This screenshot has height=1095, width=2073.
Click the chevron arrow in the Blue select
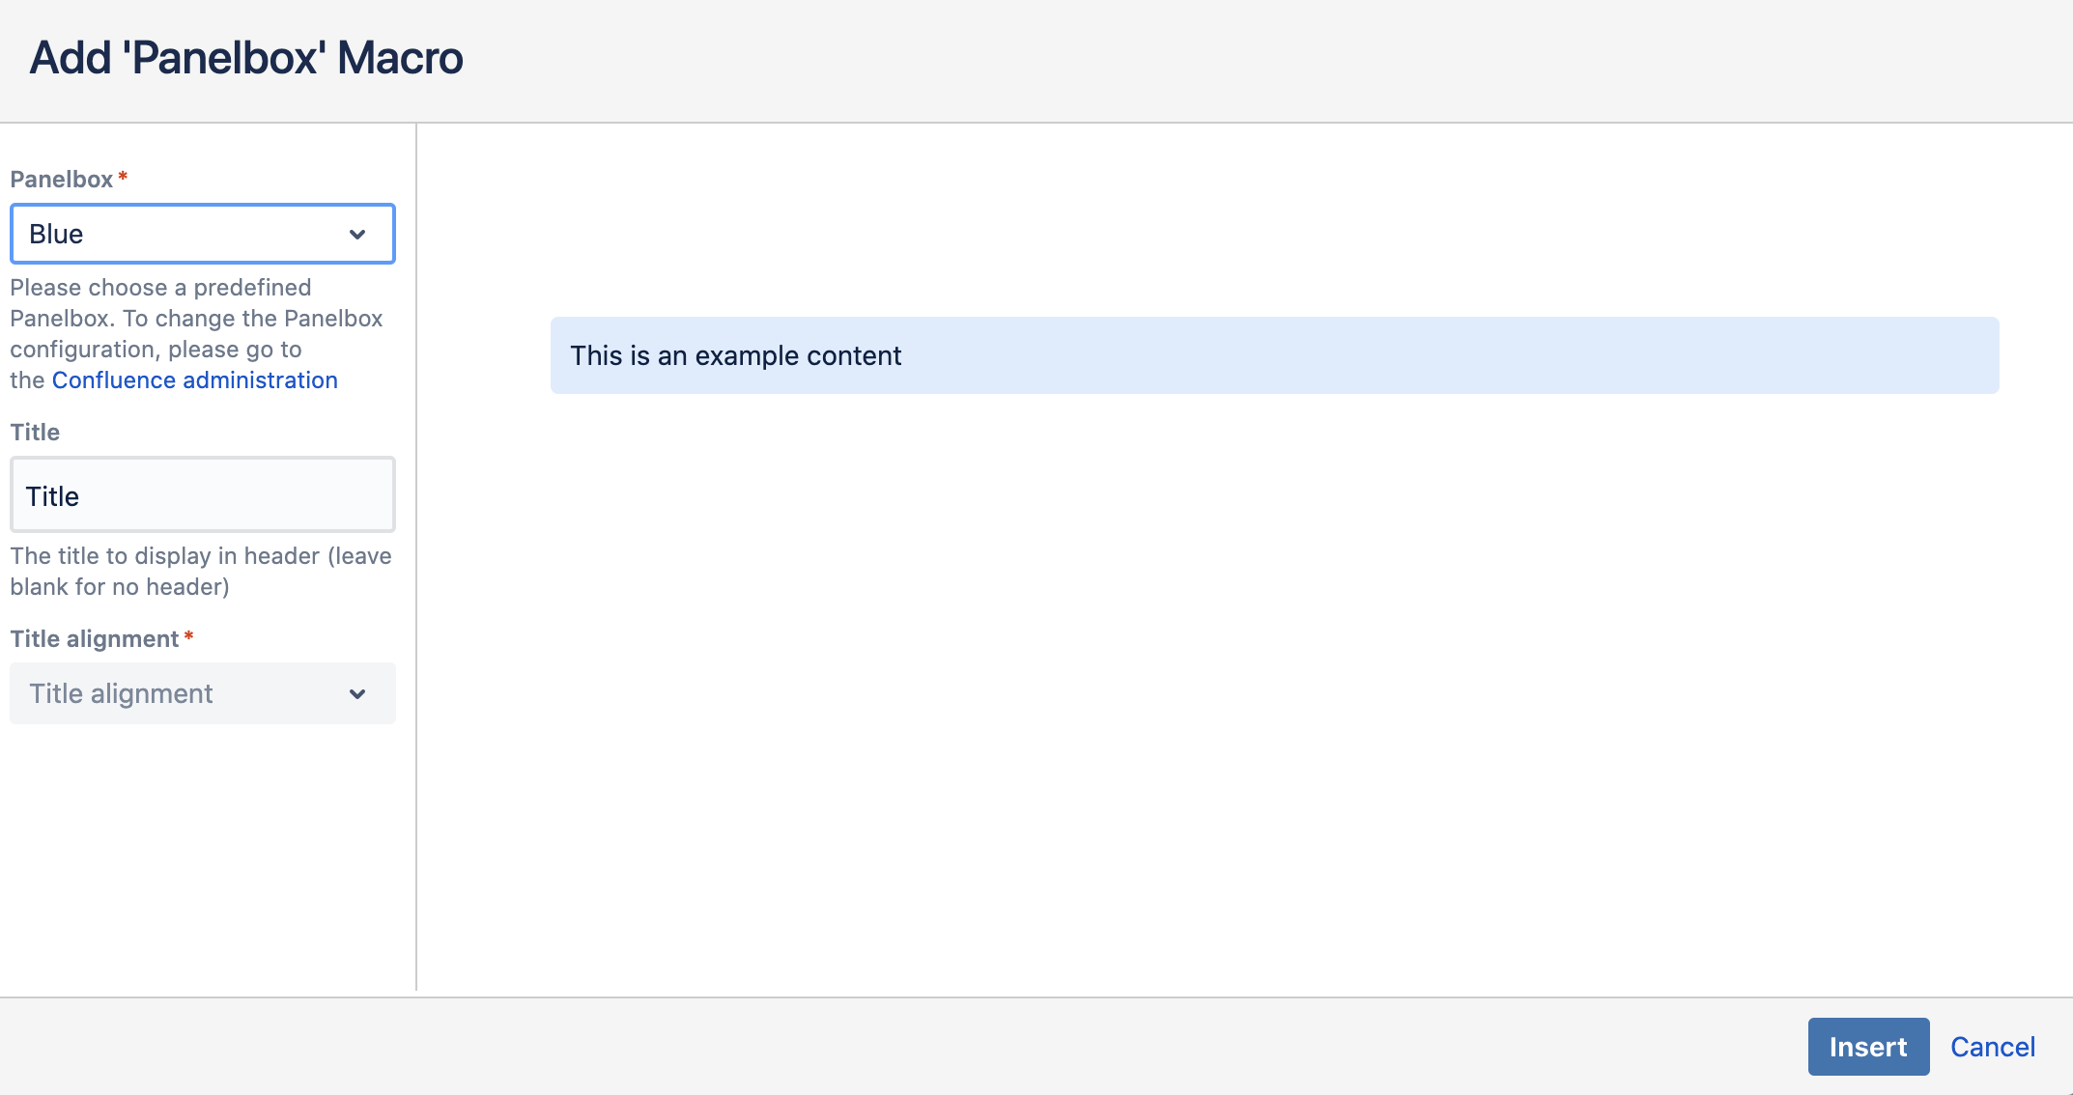pos(357,235)
